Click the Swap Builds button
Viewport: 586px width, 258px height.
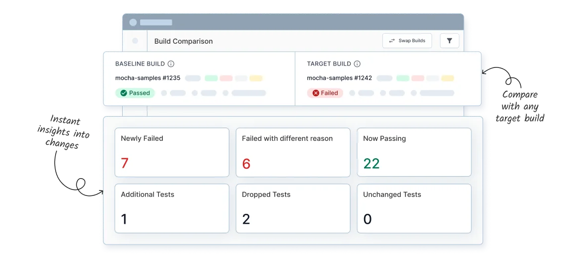coord(407,41)
